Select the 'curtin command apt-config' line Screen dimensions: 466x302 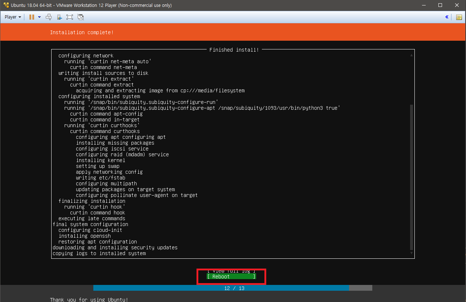[106, 114]
